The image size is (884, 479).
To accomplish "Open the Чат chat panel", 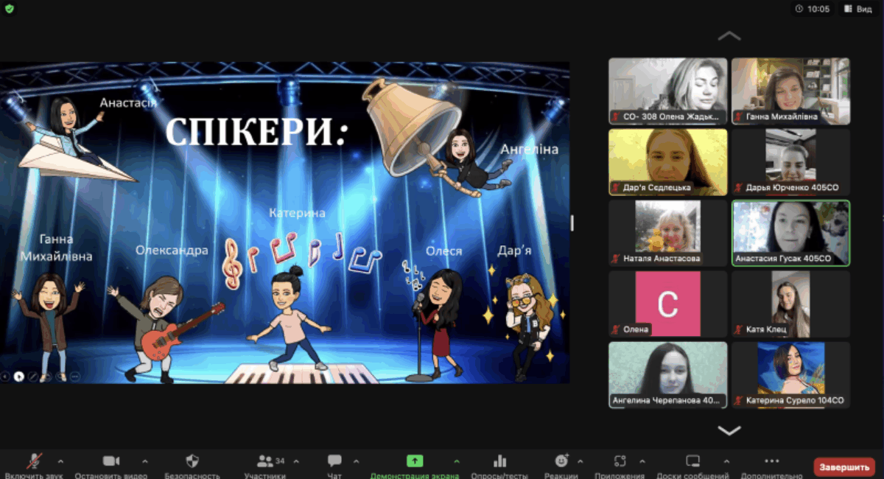I will coord(334,461).
